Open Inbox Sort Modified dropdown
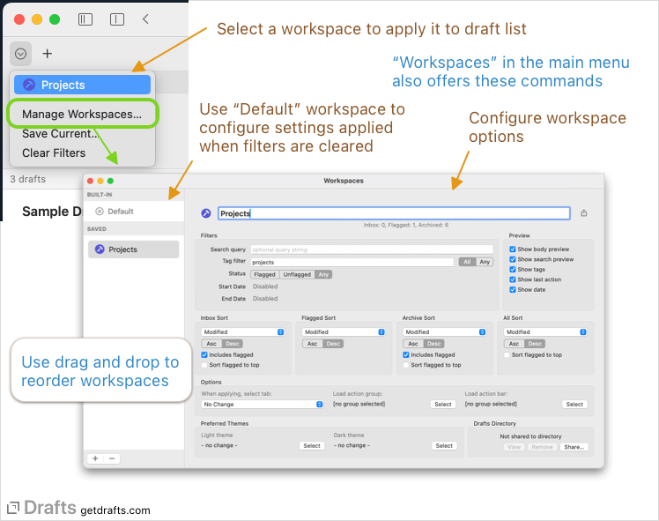The width and height of the screenshot is (659, 521). pyautogui.click(x=243, y=332)
